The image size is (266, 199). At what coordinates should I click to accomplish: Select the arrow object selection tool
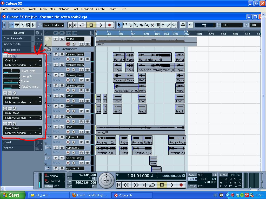coord(119,25)
